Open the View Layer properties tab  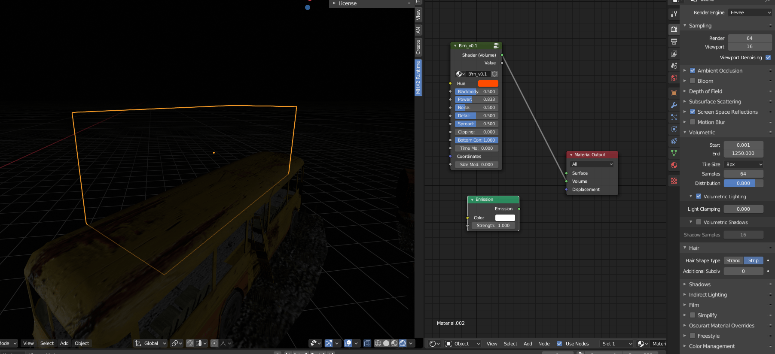click(674, 54)
